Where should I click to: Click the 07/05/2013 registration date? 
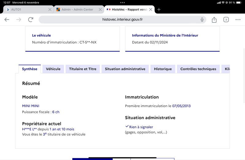pos(181,106)
